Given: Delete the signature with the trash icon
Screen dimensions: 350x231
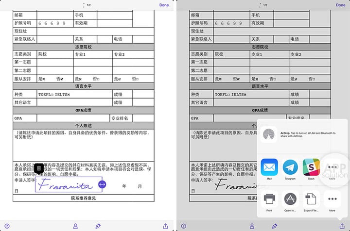Looking at the screenshot, I should tap(40, 168).
